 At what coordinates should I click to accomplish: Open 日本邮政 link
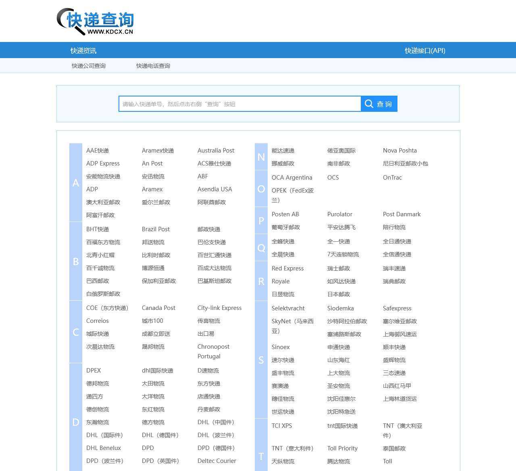point(339,294)
